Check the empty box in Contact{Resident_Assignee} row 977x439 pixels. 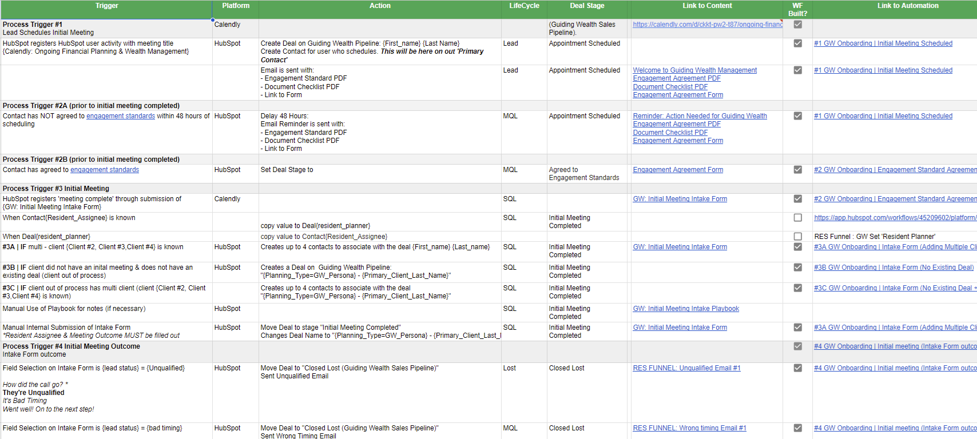(x=797, y=218)
